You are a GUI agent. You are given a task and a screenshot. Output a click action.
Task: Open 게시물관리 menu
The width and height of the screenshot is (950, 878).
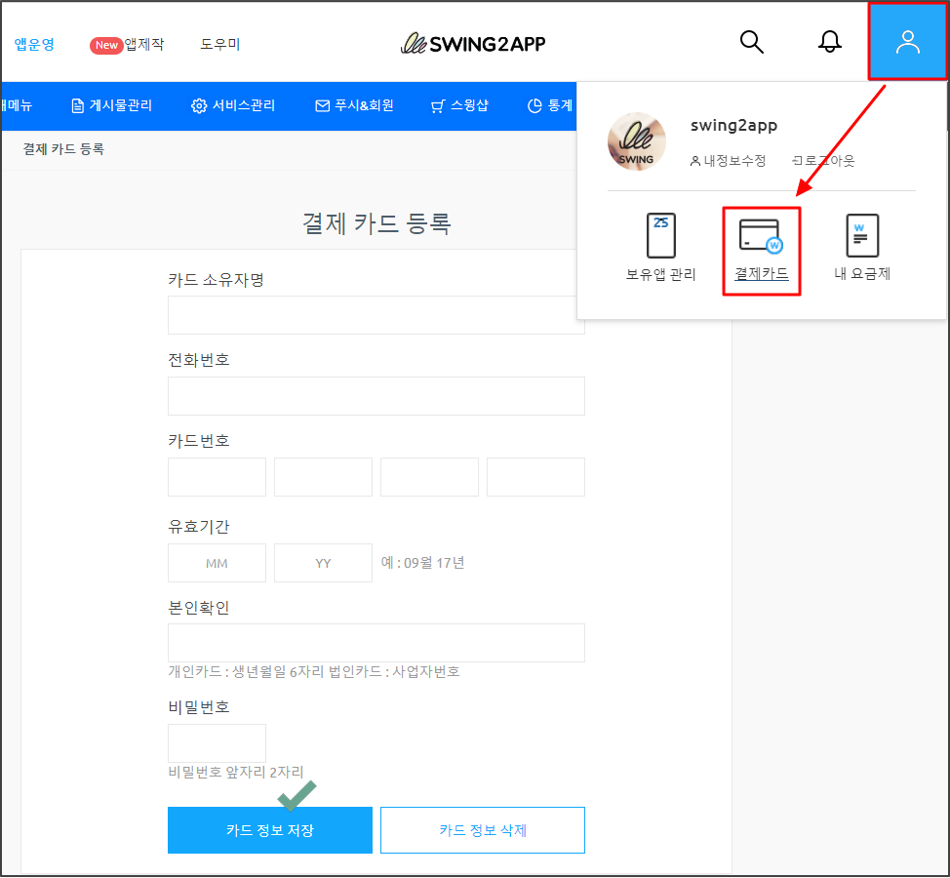pyautogui.click(x=111, y=105)
